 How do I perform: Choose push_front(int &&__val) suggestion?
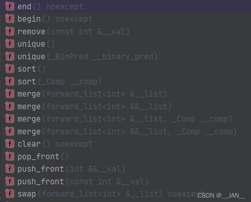point(126,169)
